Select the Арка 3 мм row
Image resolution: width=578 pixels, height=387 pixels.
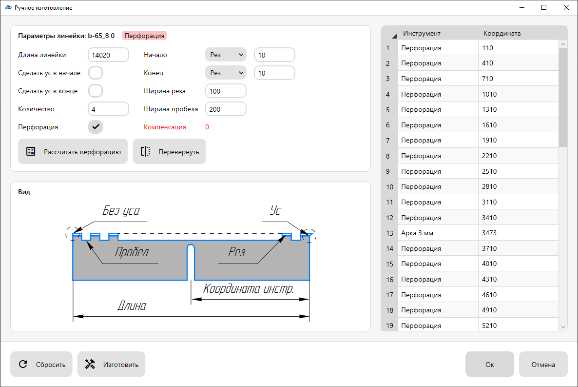coord(438,233)
